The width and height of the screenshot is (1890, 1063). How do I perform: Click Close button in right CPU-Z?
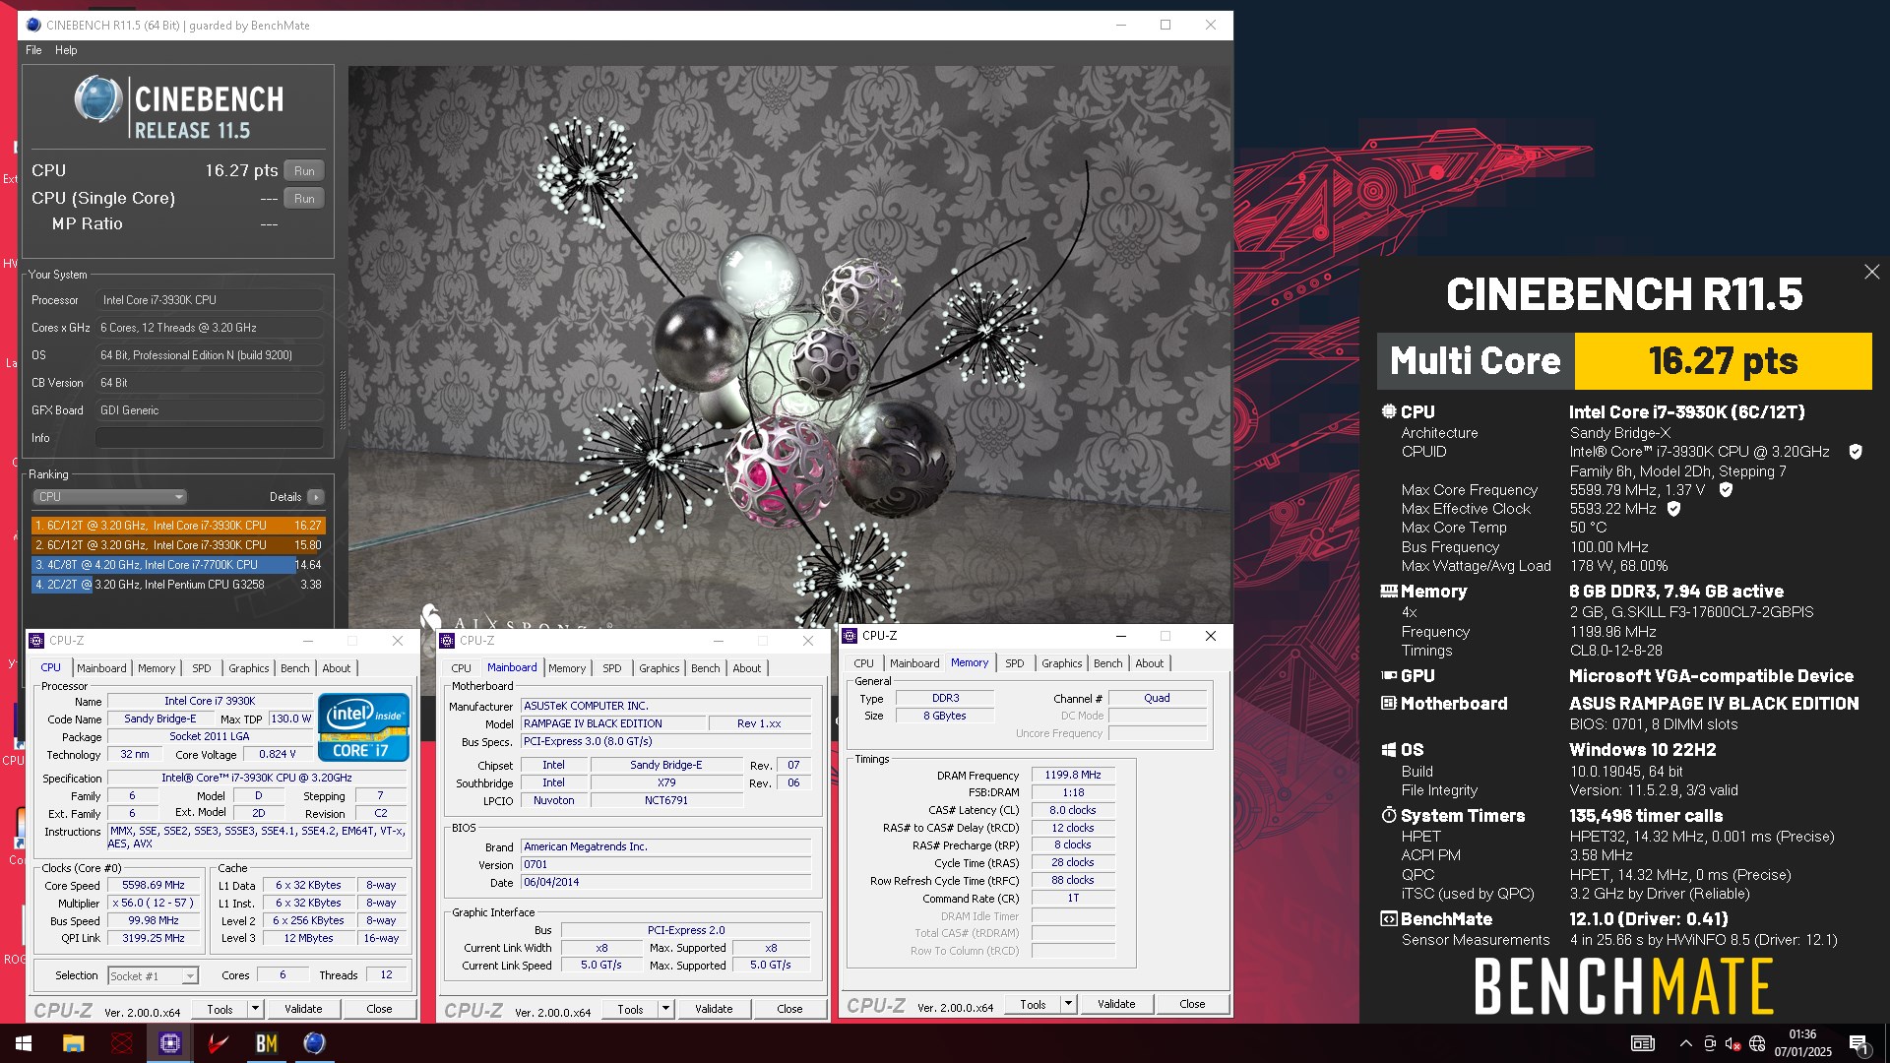coord(1192,1004)
